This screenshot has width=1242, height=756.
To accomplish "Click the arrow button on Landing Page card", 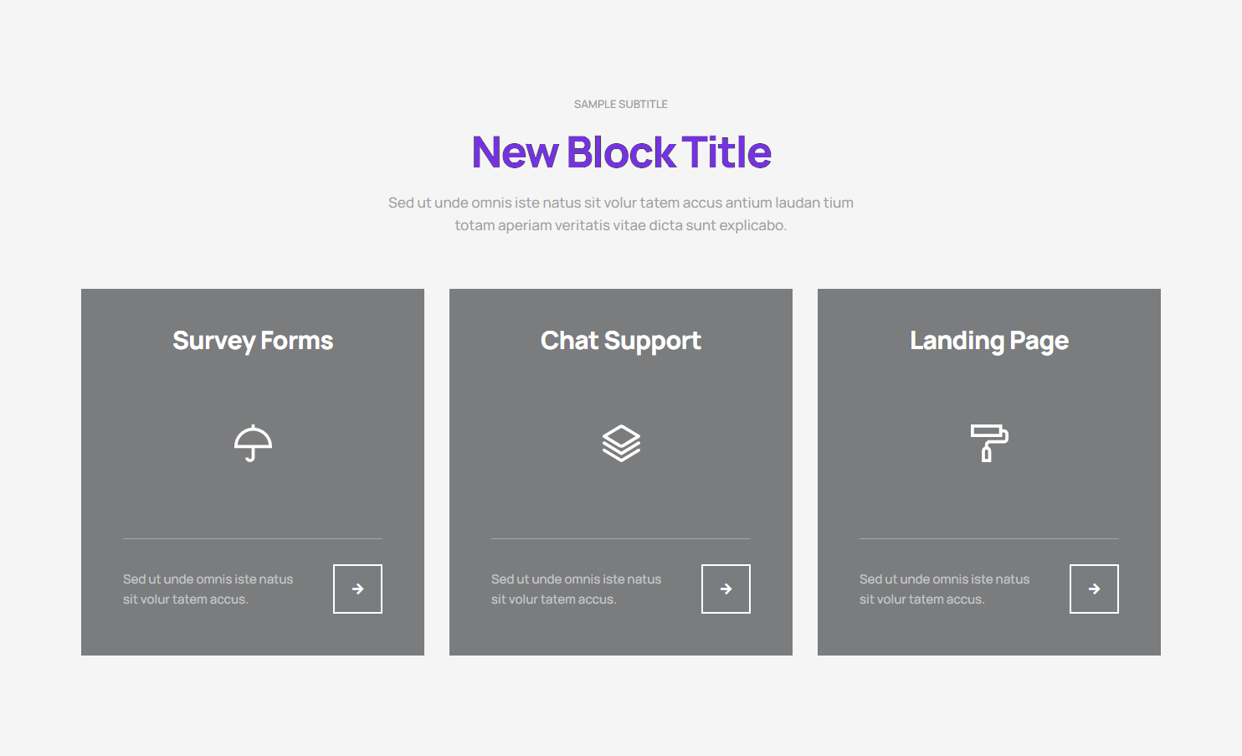I will point(1094,589).
